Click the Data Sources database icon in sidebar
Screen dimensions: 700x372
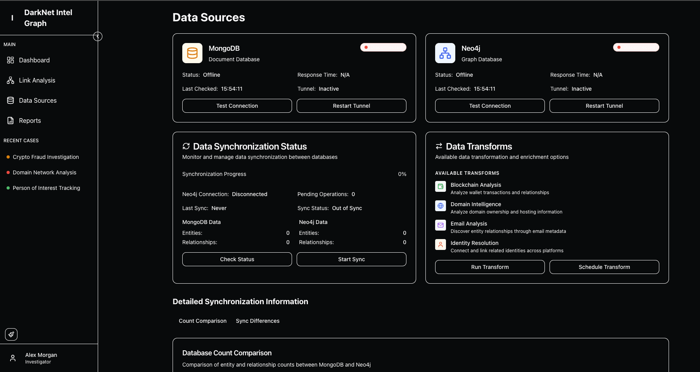point(10,100)
